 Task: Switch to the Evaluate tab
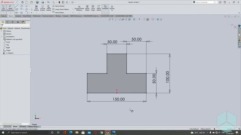[66, 16]
